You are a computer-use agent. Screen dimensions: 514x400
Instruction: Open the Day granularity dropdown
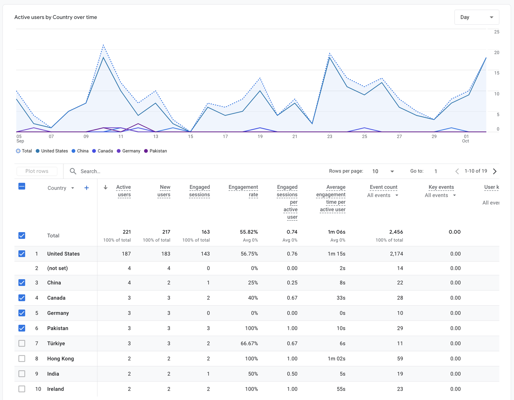(x=477, y=17)
